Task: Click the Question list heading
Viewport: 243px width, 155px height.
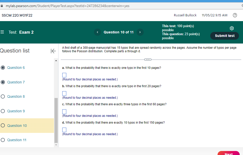Action: pos(15,51)
